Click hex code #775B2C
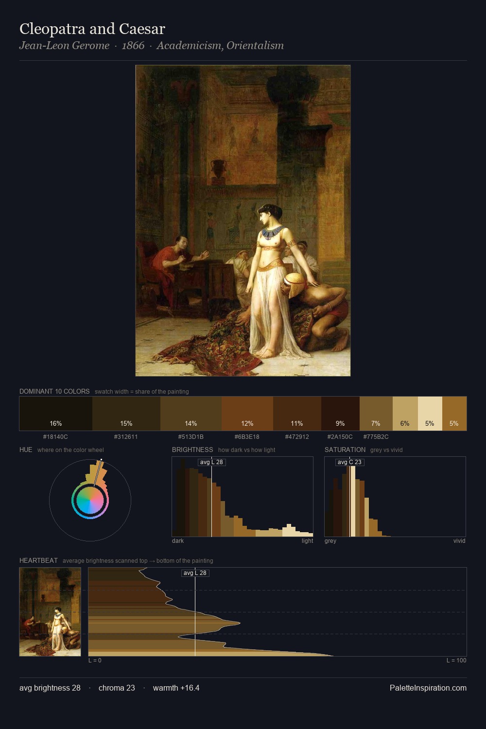The image size is (486, 729). click(x=376, y=437)
